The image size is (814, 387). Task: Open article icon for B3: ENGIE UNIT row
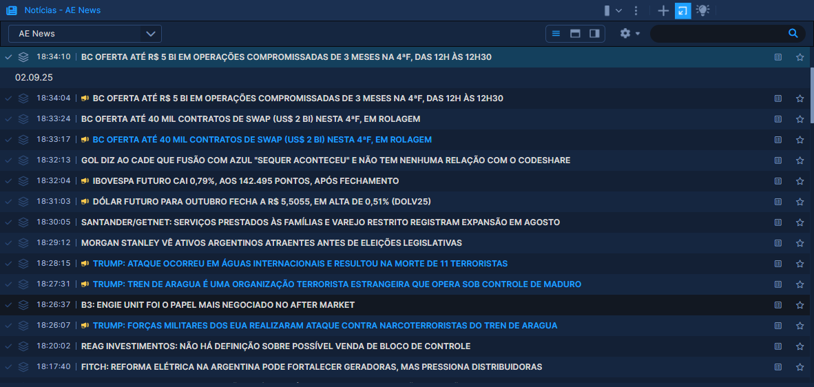click(x=778, y=305)
